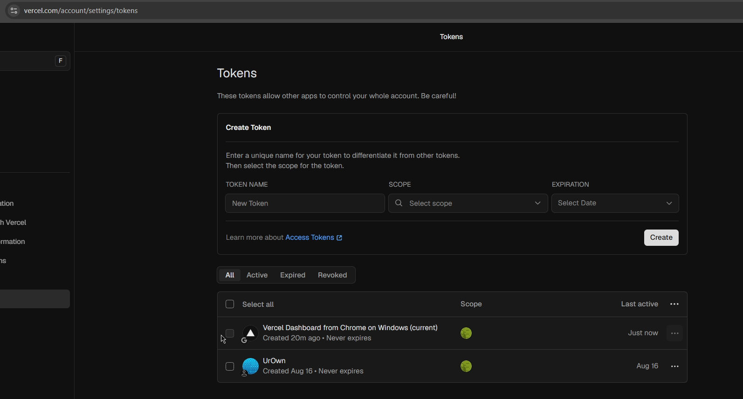Viewport: 743px width, 399px height.
Task: Click the New Token name input field
Action: pos(305,203)
